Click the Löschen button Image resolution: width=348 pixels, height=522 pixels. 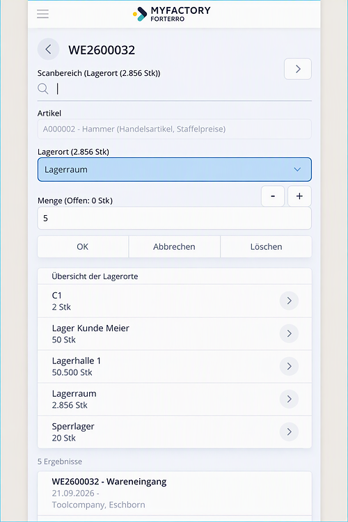click(266, 246)
